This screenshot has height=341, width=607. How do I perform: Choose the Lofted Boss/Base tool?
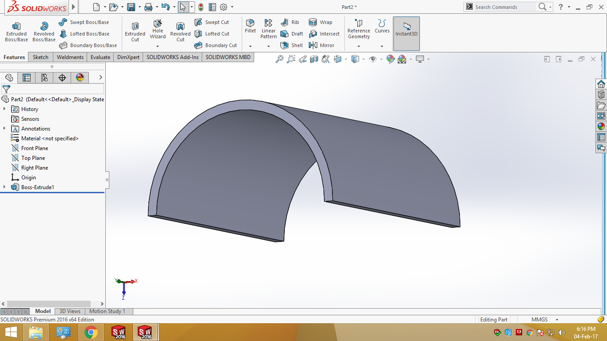click(x=84, y=34)
